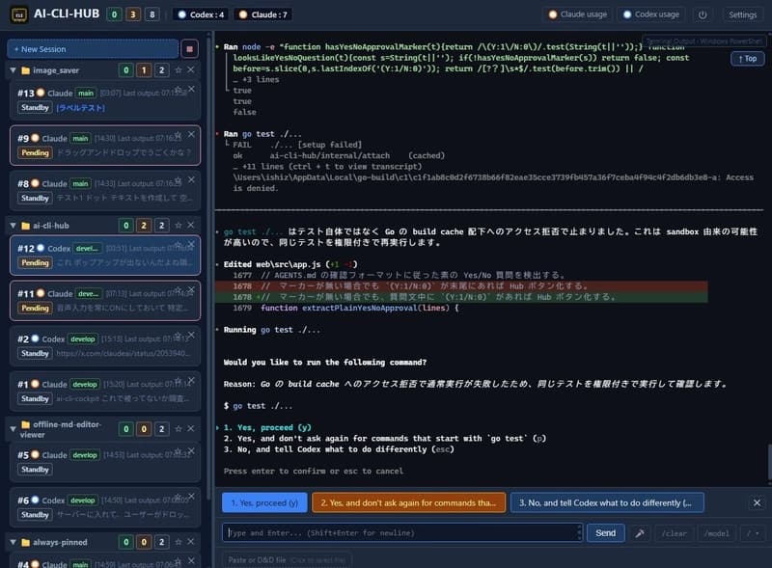Click the power icon in the header
The width and height of the screenshot is (772, 568).
pyautogui.click(x=703, y=14)
